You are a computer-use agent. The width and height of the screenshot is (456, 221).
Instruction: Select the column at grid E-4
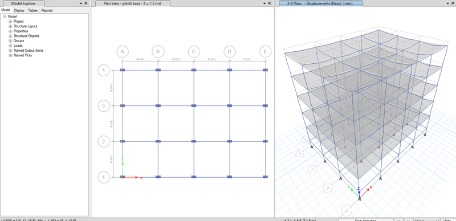(265, 70)
